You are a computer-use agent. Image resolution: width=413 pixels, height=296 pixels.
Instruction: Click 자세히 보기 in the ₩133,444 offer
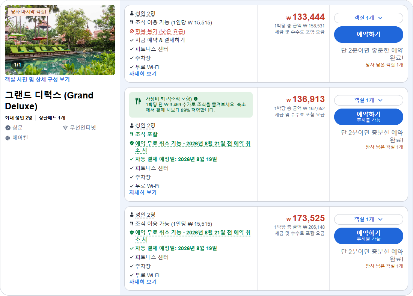[x=143, y=74]
